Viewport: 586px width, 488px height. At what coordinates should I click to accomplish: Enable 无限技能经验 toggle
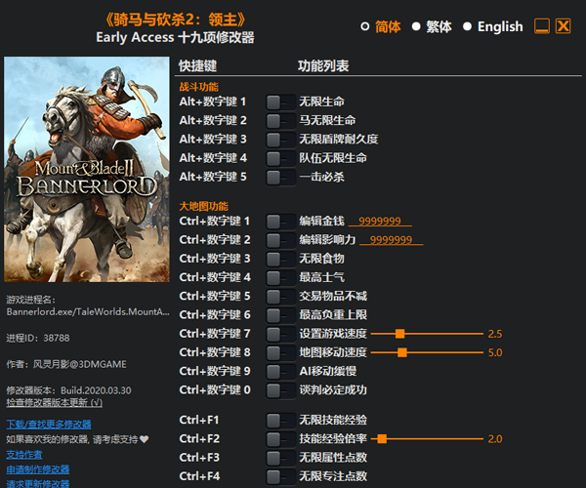coord(280,420)
